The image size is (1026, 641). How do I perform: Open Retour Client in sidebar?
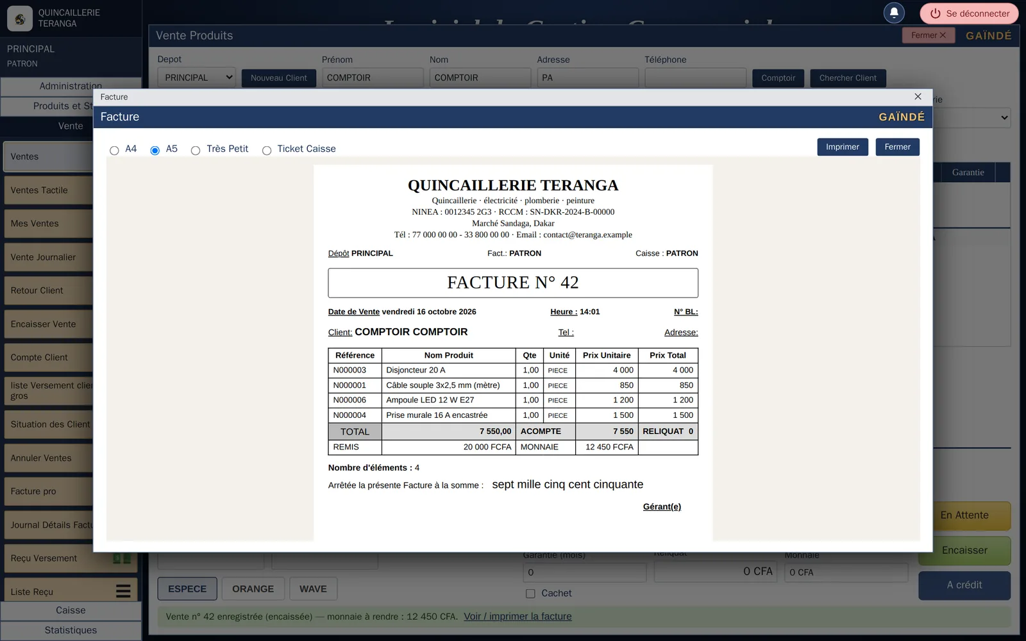49,290
